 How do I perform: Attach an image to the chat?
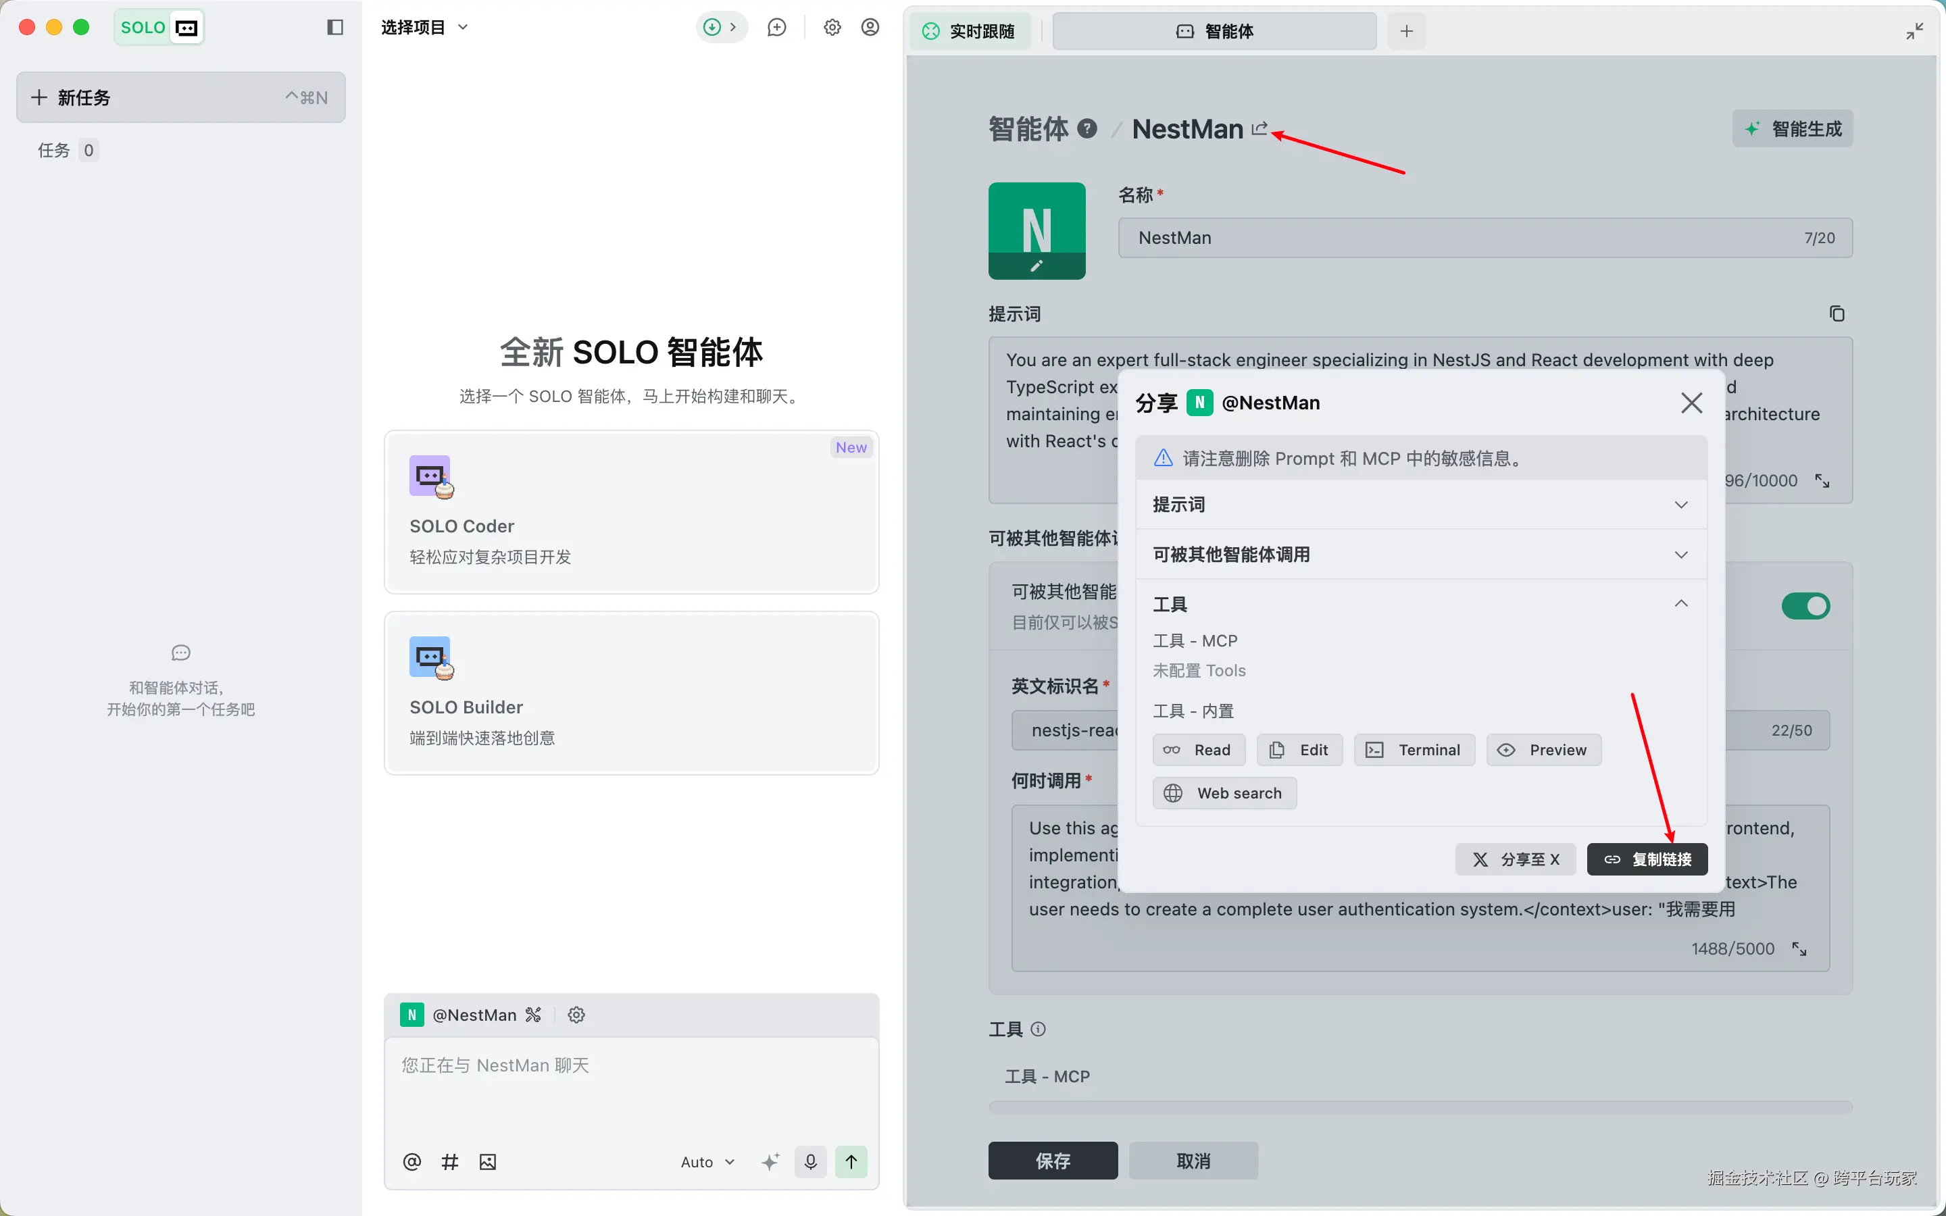[488, 1161]
